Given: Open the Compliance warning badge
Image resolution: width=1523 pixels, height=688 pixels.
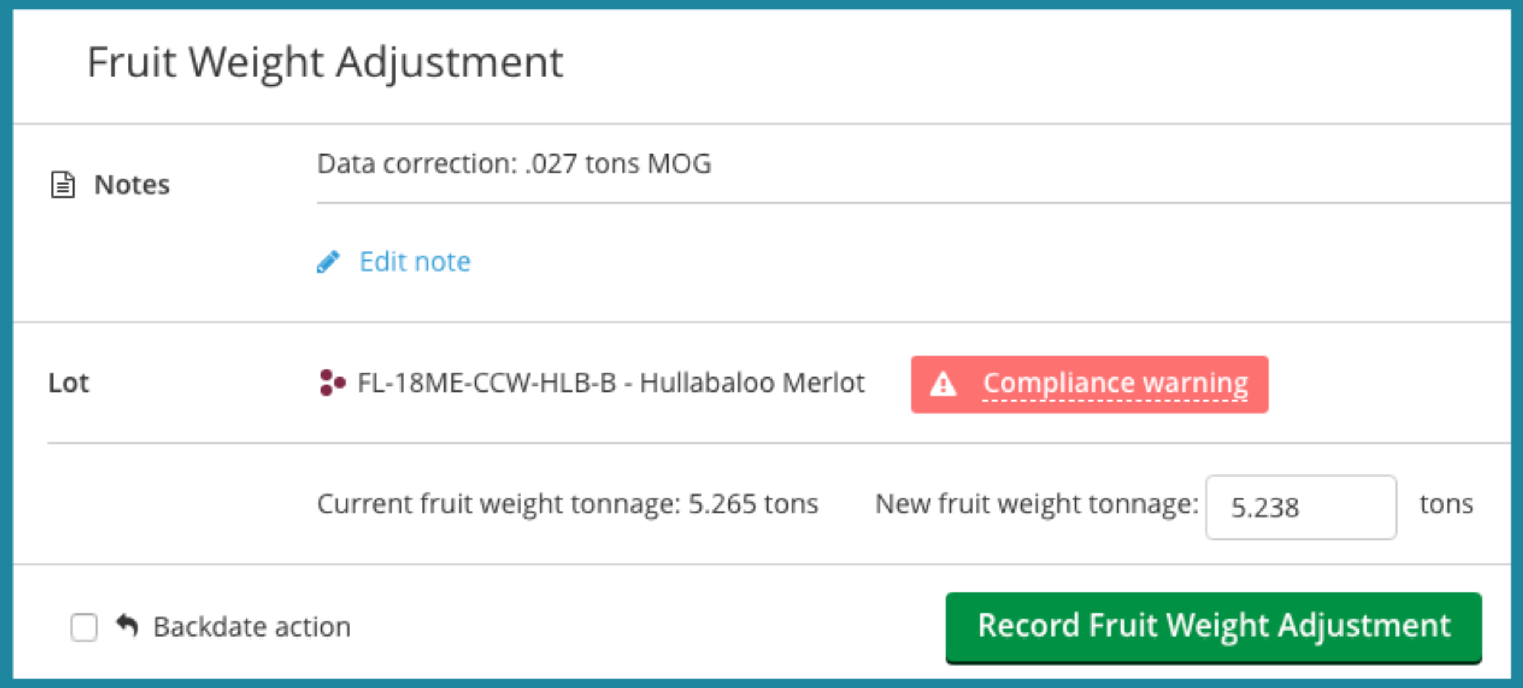Looking at the screenshot, I should (1089, 384).
